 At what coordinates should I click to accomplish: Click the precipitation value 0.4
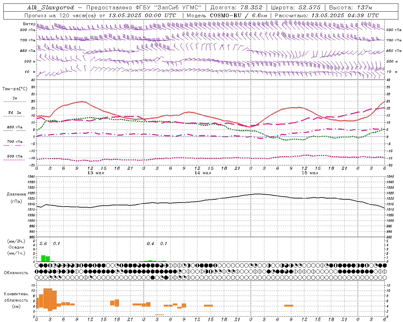pyautogui.click(x=150, y=244)
